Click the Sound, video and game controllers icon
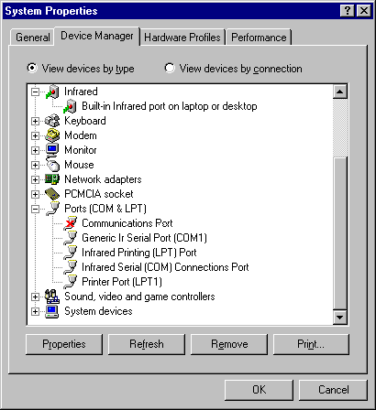This screenshot has height=410, width=376. point(52,297)
